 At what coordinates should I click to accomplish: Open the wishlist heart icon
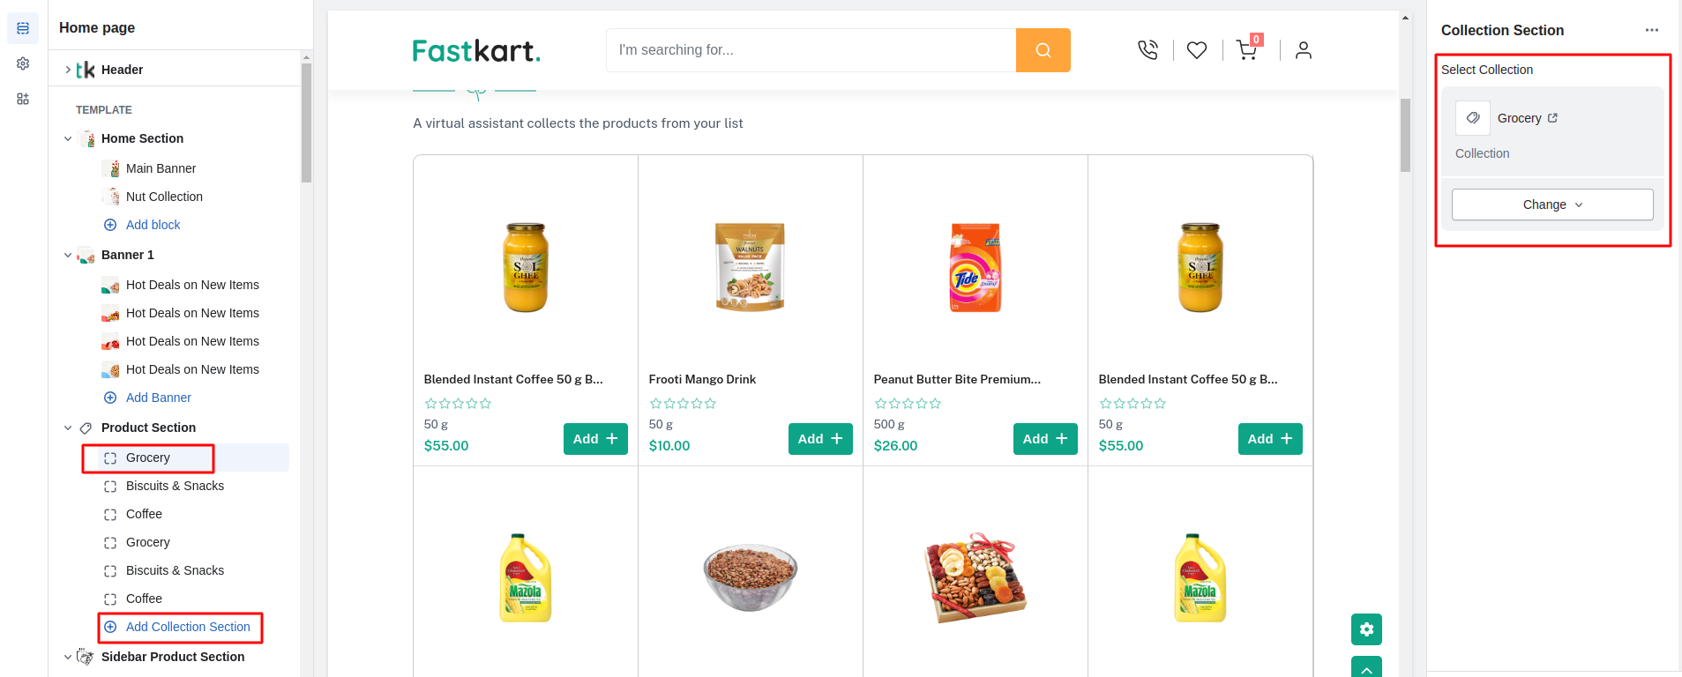1197,50
